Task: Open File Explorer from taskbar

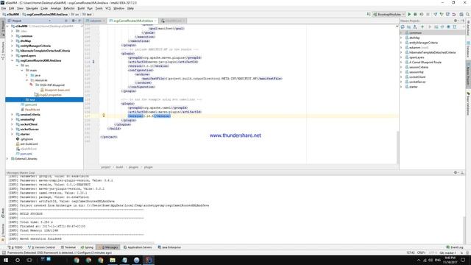Action: coord(113,260)
